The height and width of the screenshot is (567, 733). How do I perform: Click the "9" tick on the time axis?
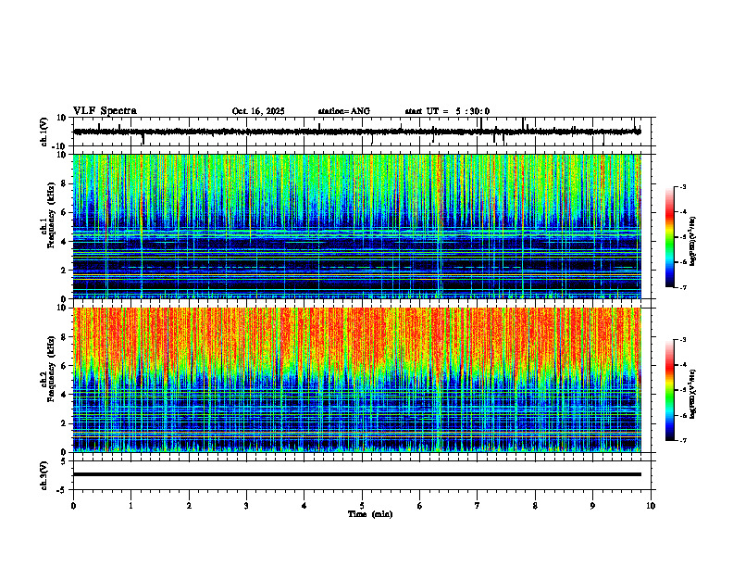point(592,506)
